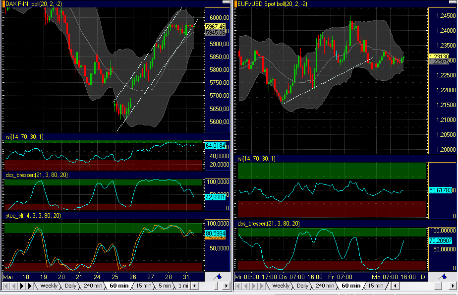
Task: Click date 25 on DAX time axis
Action: 115,277
